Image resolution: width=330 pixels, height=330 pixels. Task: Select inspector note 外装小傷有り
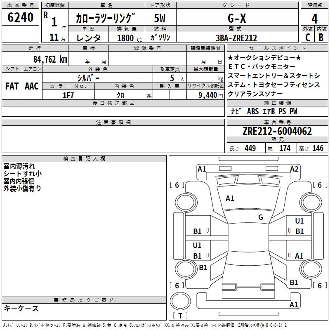tap(22, 189)
